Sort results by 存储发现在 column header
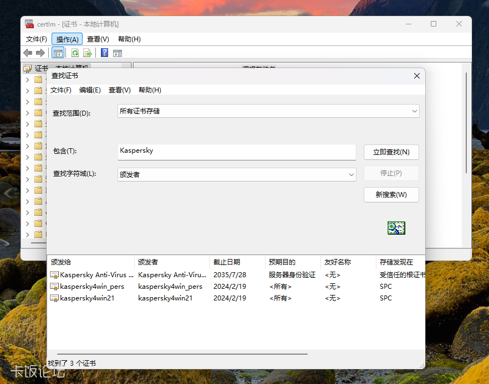This screenshot has height=384, width=489. 401,262
